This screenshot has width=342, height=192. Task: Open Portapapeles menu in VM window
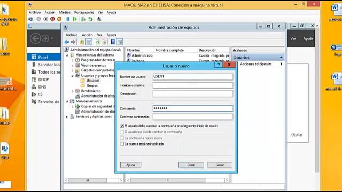pos(84,12)
